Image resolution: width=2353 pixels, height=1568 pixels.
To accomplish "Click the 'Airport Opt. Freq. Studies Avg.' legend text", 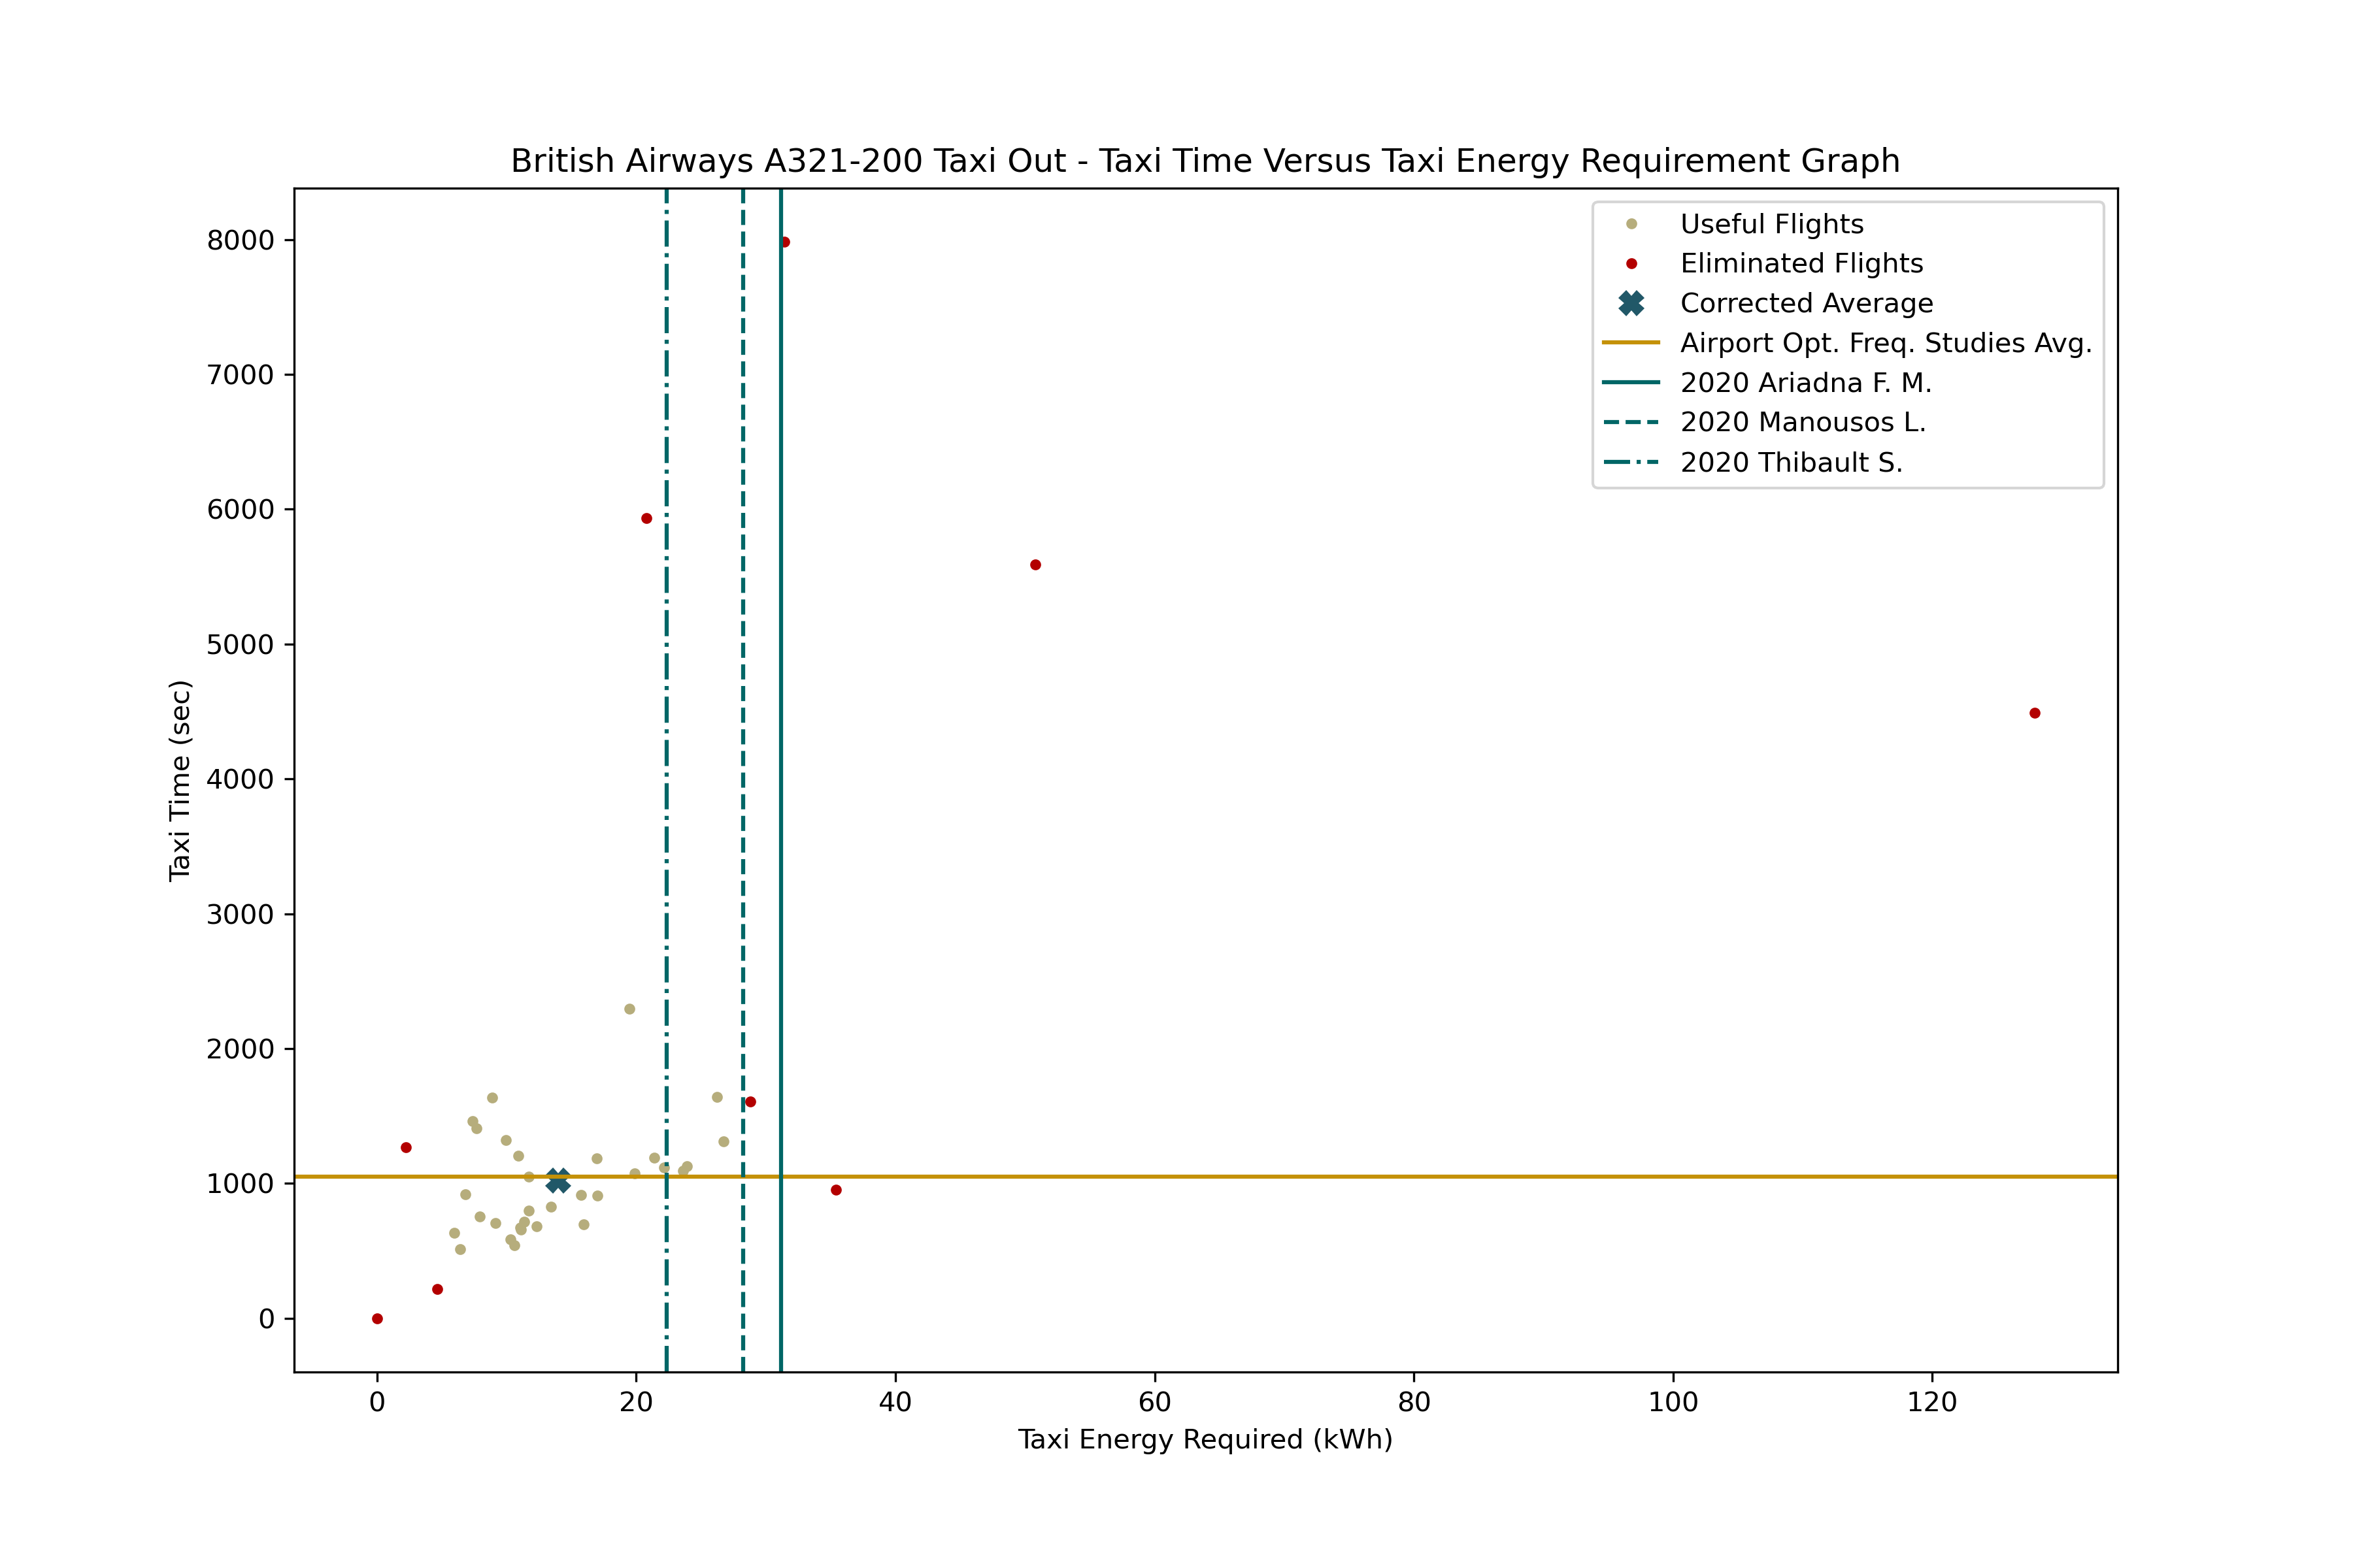I will [x=1886, y=343].
